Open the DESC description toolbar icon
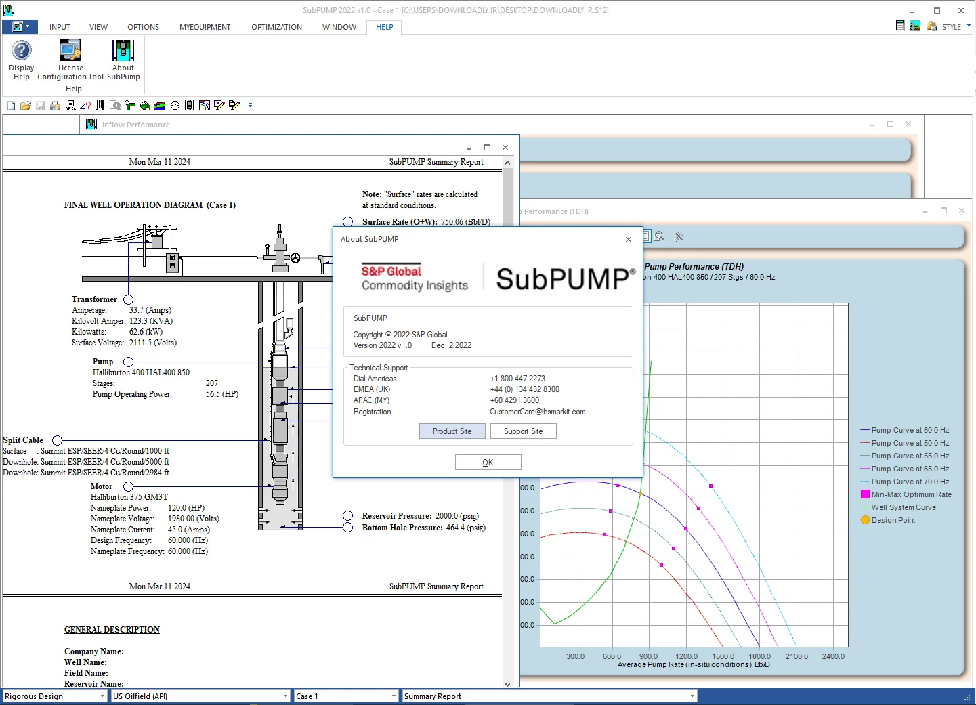976x705 pixels. click(x=70, y=106)
